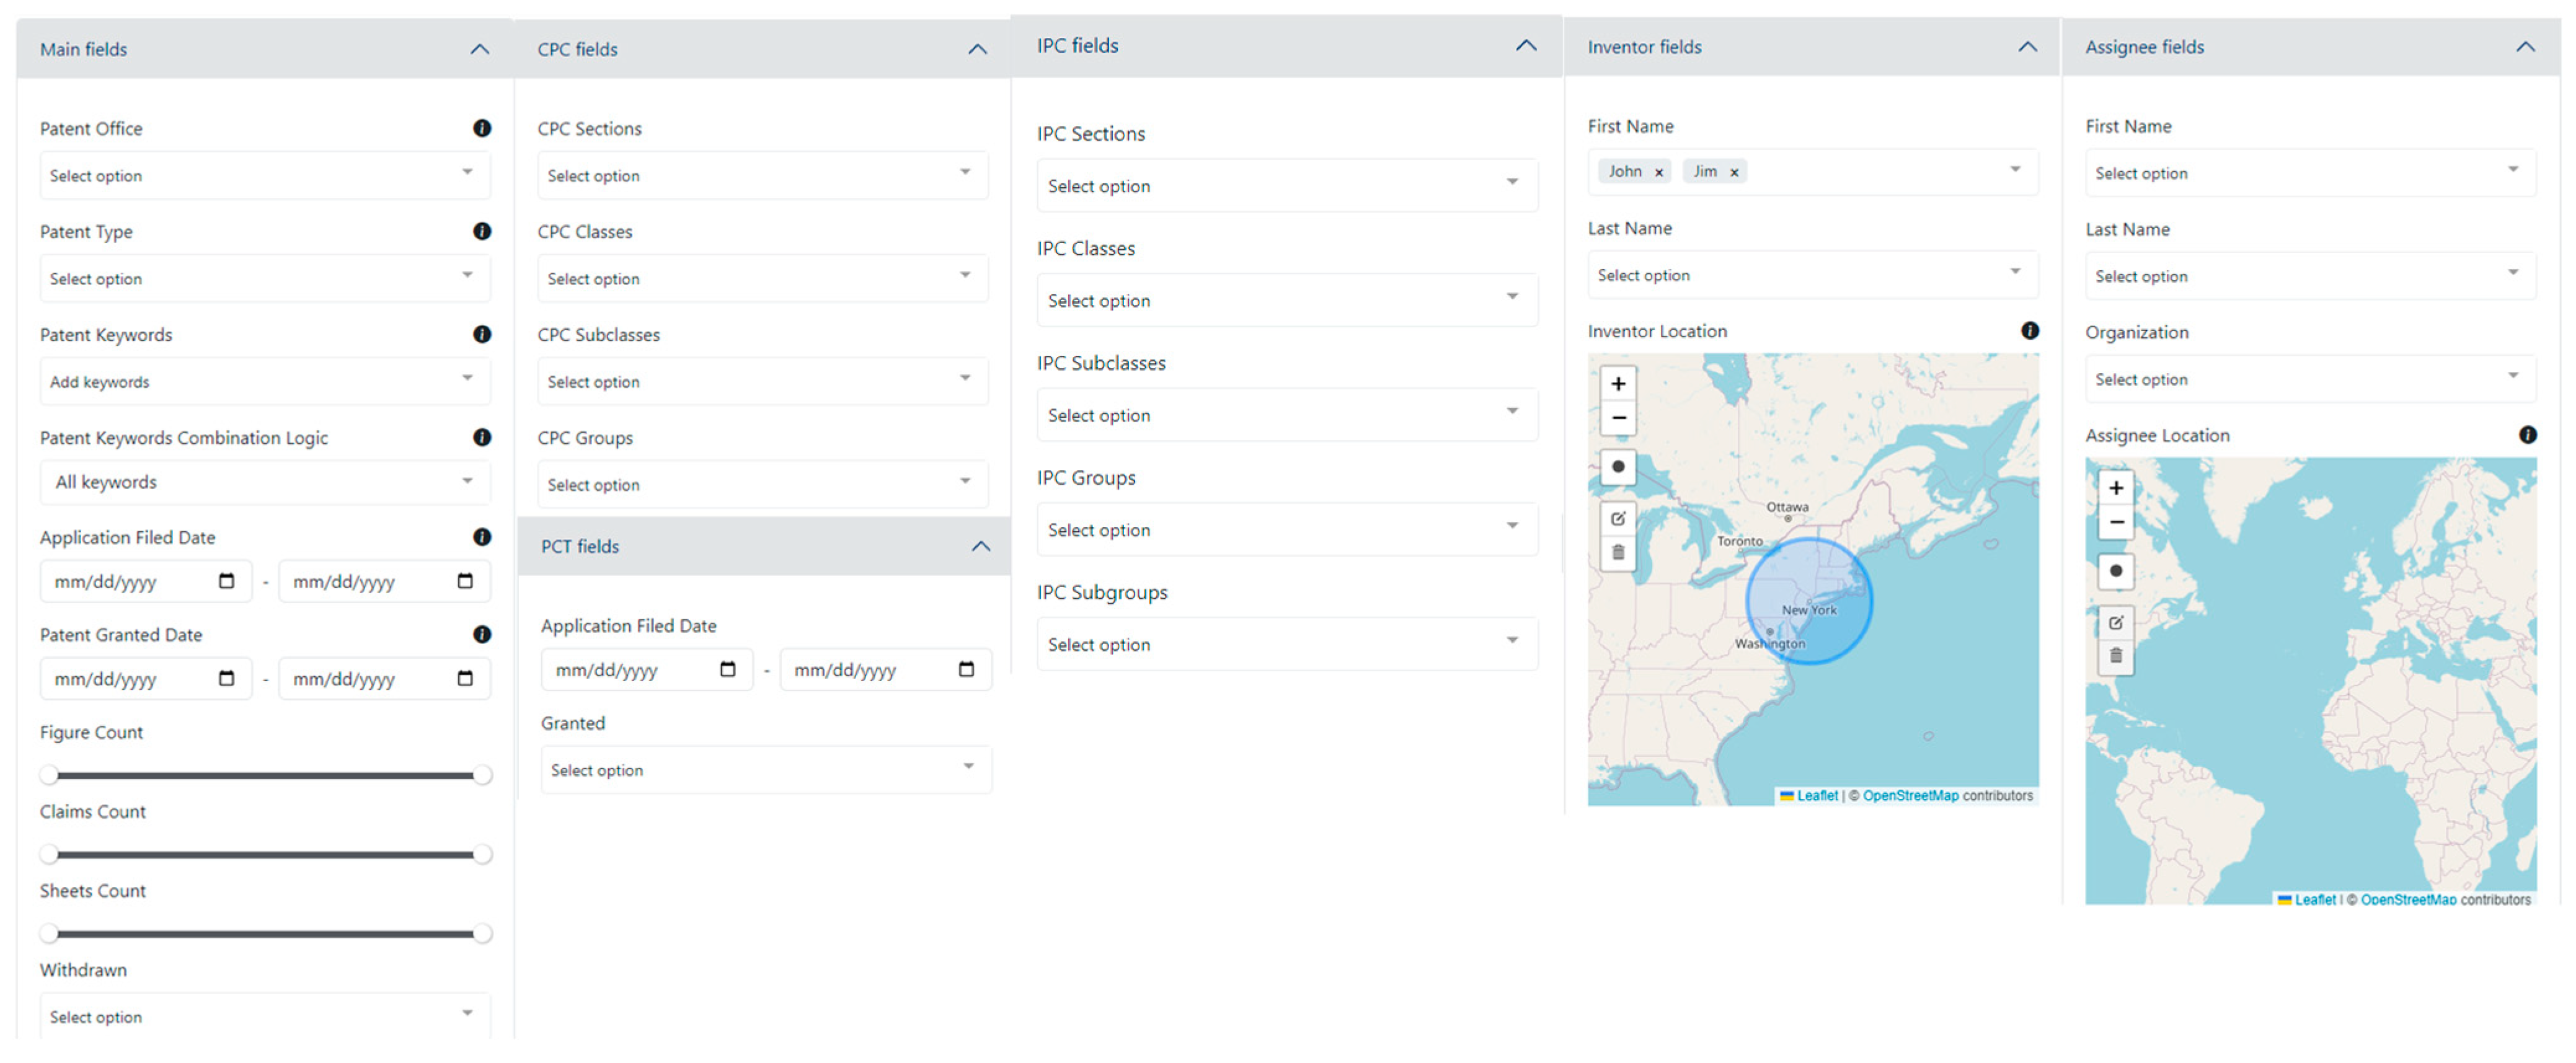Screen dimensions: 2576x1063
Task: Click delete layers trash icon on Inventor map
Action: pos(1618,553)
